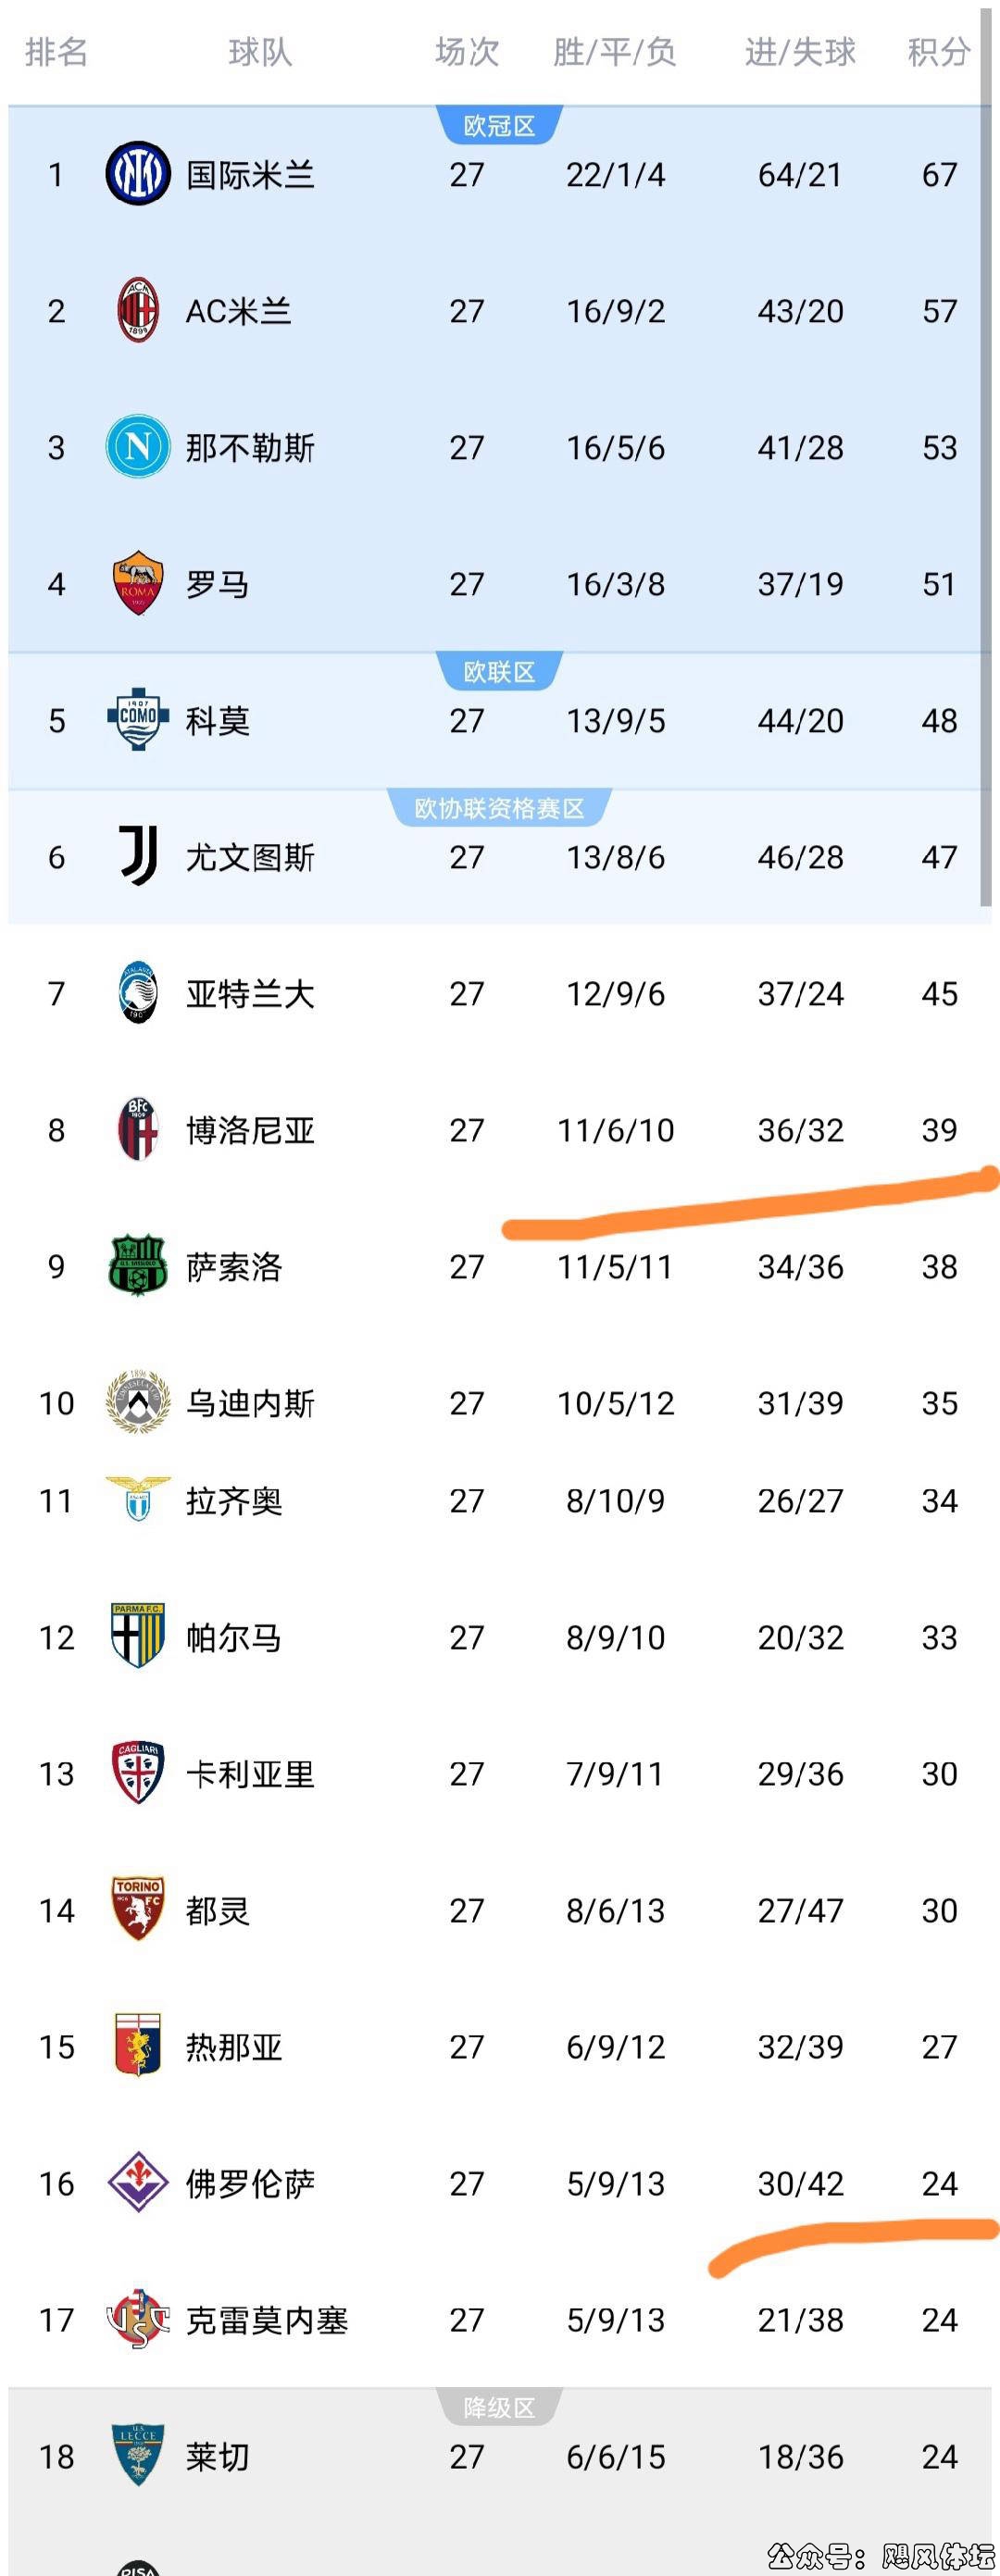Viewport: 1000px width, 2576px height.
Task: Click the 欧协联资格赛区 zone label
Action: (x=499, y=808)
